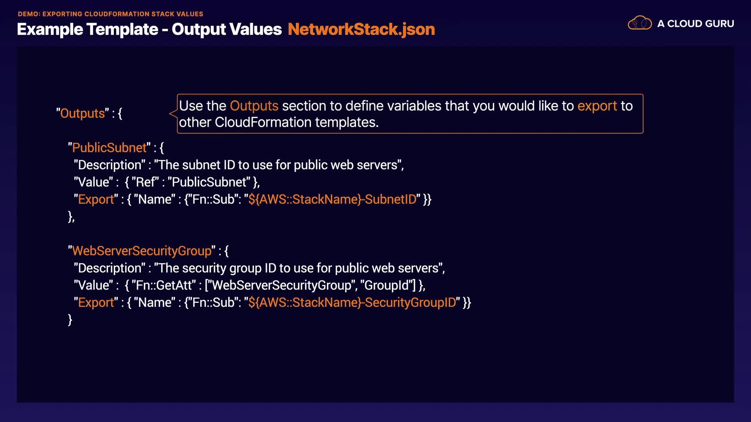Click the "Export" key under WebServerSecurityGroup
Image resolution: width=751 pixels, height=422 pixels.
96,302
